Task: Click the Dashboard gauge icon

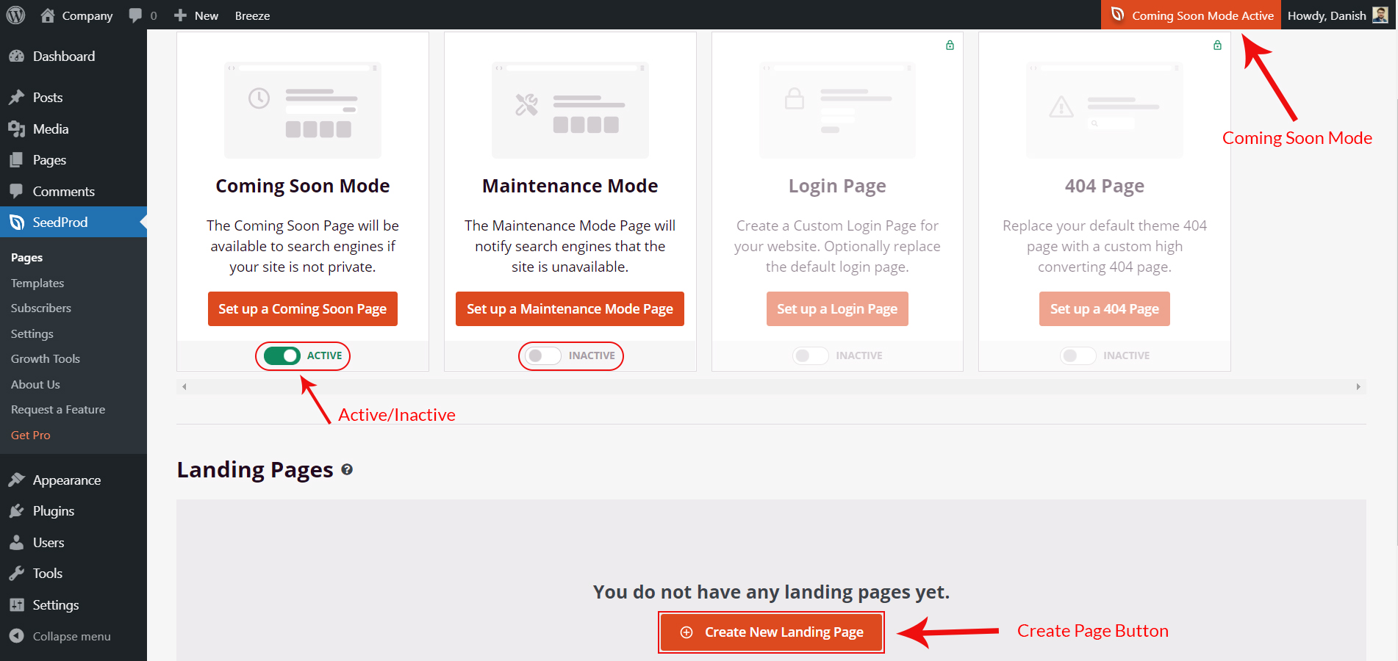Action: pyautogui.click(x=16, y=56)
